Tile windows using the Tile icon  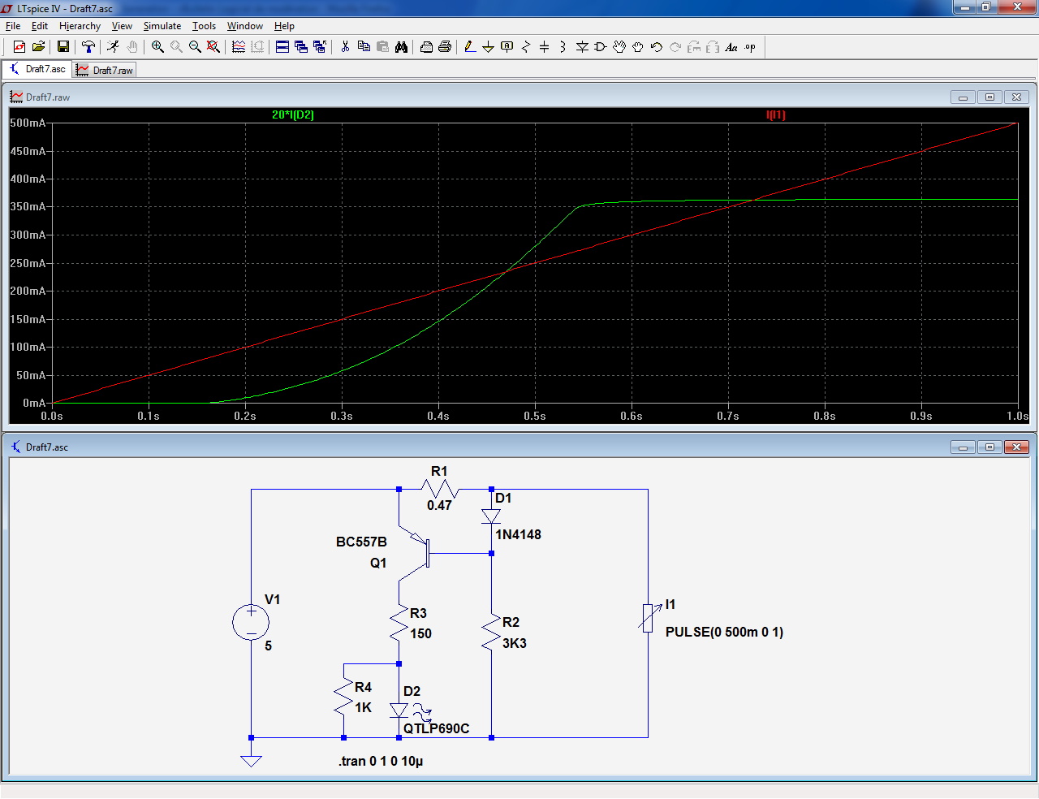click(x=282, y=47)
